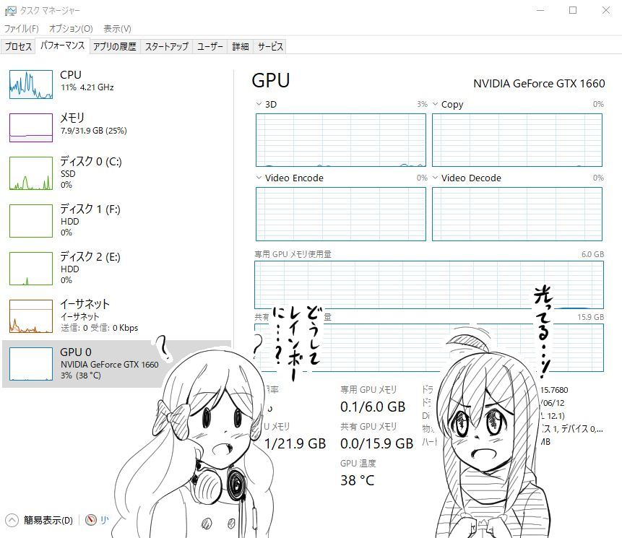Image resolution: width=622 pixels, height=538 pixels.
Task: Select ディスク 2 (E:) in sidebar
Action: point(116,268)
